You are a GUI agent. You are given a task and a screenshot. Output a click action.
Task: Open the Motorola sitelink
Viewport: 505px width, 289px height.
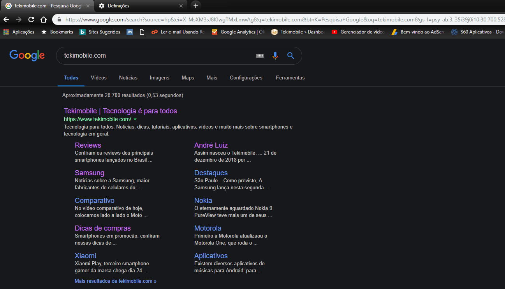click(208, 228)
